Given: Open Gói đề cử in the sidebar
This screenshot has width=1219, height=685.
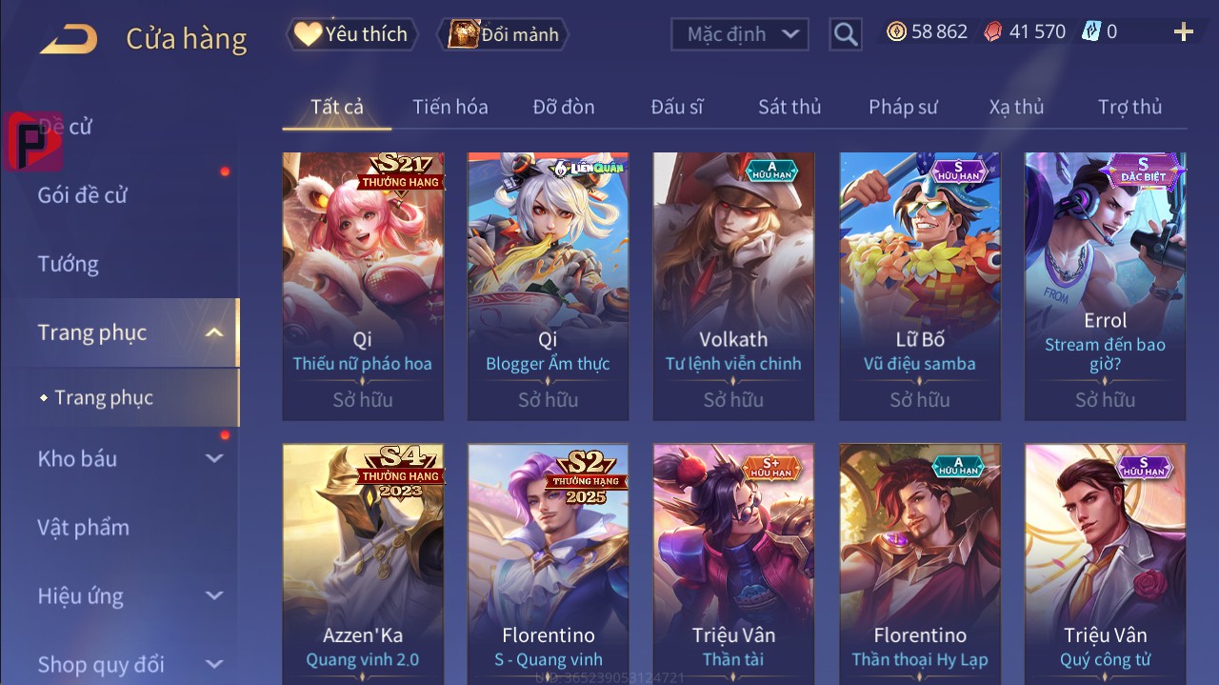Looking at the screenshot, I should (x=82, y=195).
